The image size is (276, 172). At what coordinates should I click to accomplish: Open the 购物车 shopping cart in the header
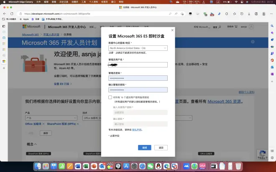[232, 27]
